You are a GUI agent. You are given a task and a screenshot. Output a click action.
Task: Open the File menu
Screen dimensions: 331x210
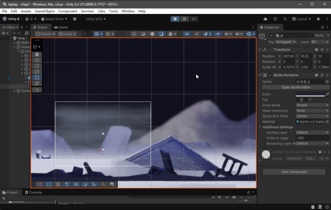5,11
